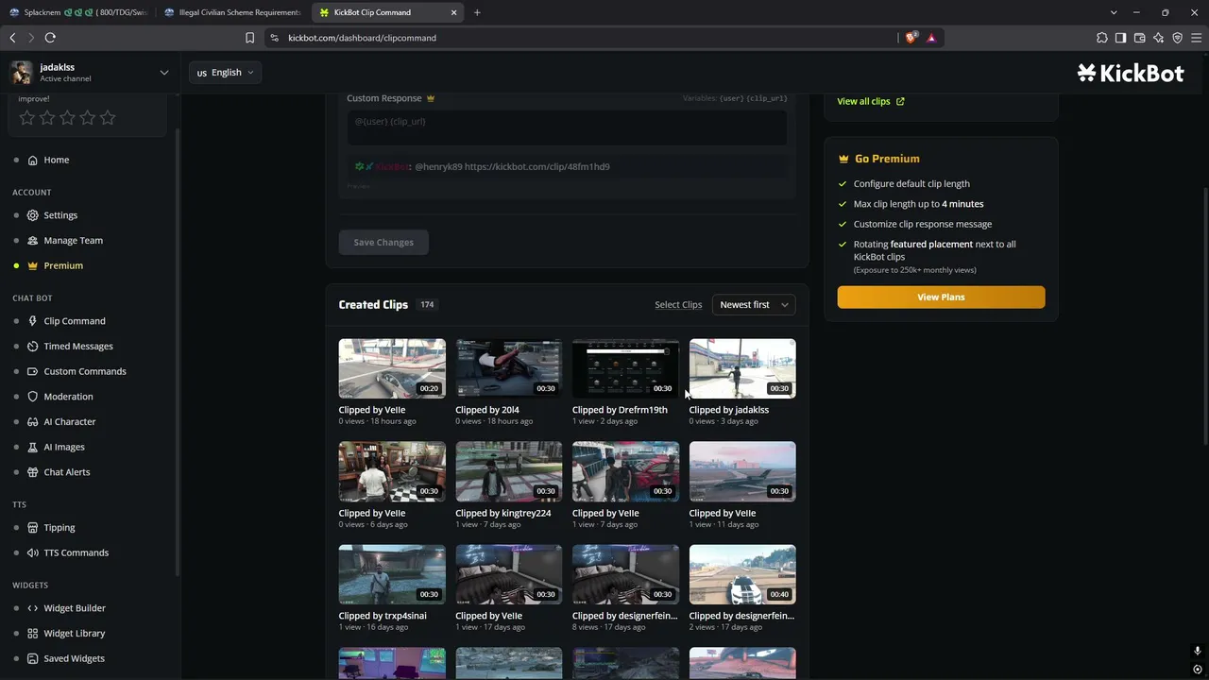Open the Brave VPN shield icon
The image size is (1209, 680).
click(1177, 38)
